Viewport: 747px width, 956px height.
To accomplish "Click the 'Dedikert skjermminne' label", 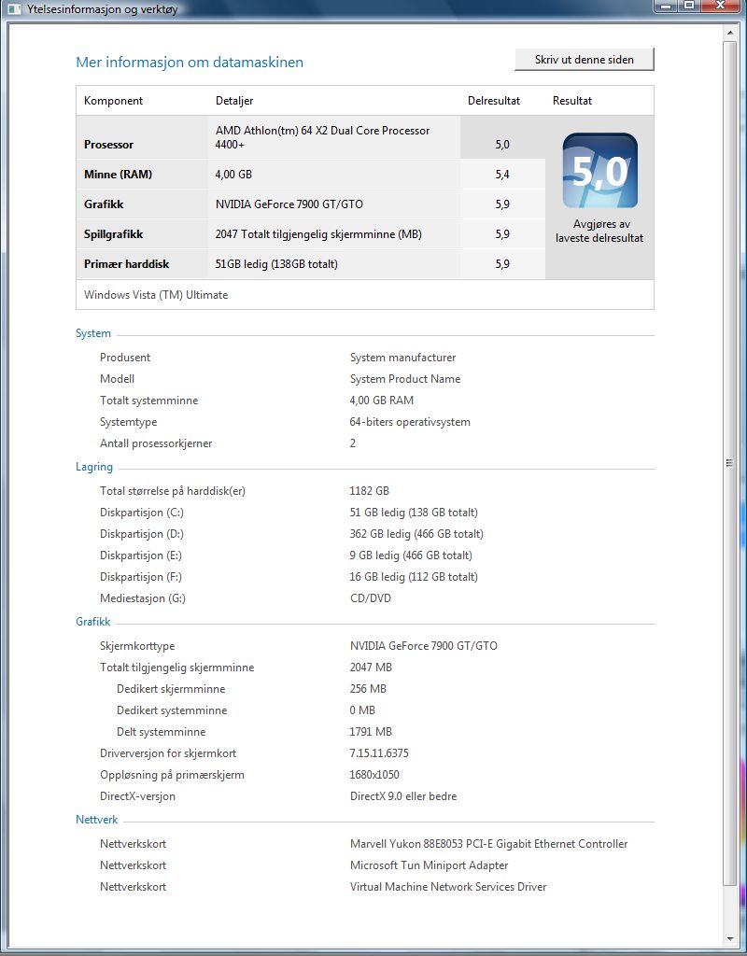I will (171, 689).
